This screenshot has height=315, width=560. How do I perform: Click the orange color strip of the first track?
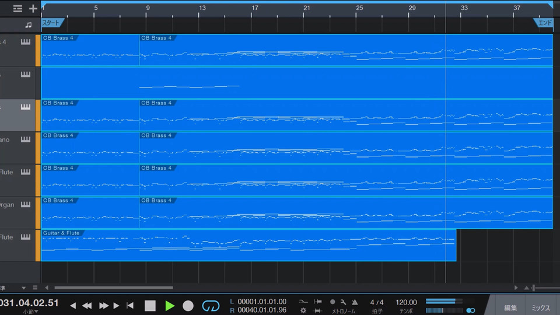(38, 50)
